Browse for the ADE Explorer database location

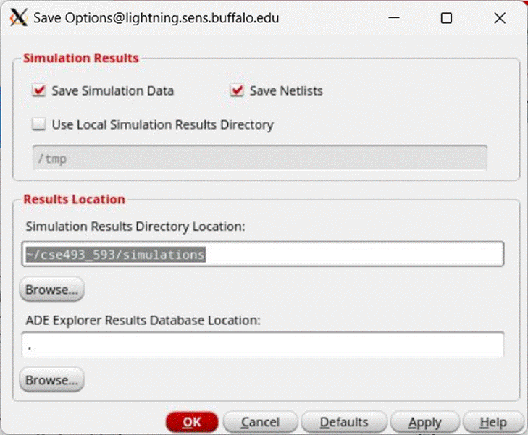point(51,379)
